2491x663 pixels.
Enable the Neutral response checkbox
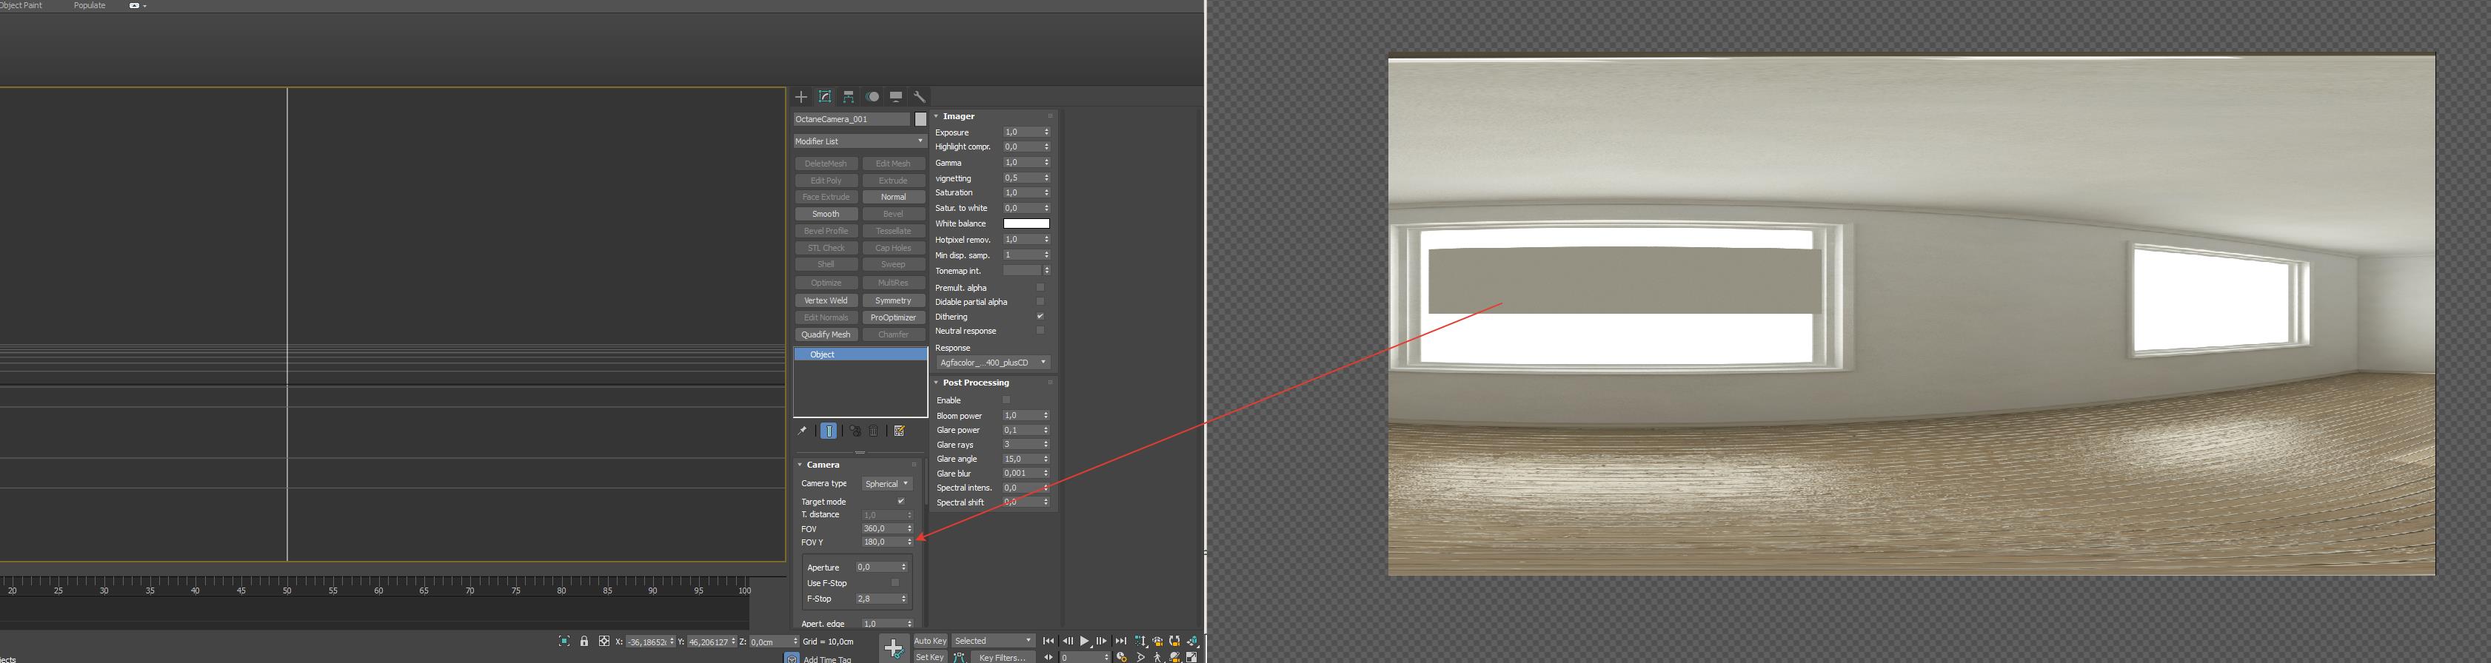(x=1040, y=331)
